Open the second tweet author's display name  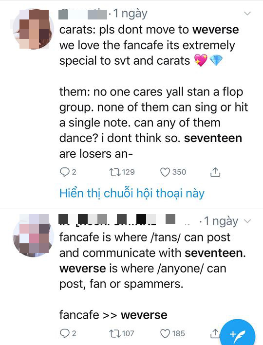point(117,219)
